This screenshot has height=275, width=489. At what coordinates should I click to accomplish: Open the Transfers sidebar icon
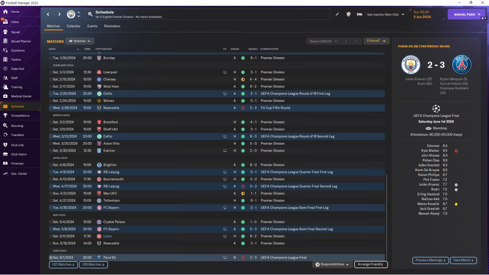coord(5,135)
